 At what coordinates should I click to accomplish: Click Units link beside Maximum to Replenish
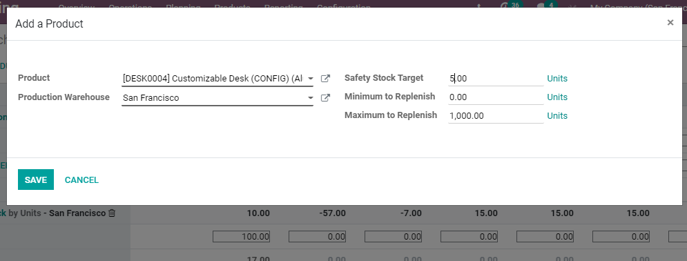coord(557,116)
